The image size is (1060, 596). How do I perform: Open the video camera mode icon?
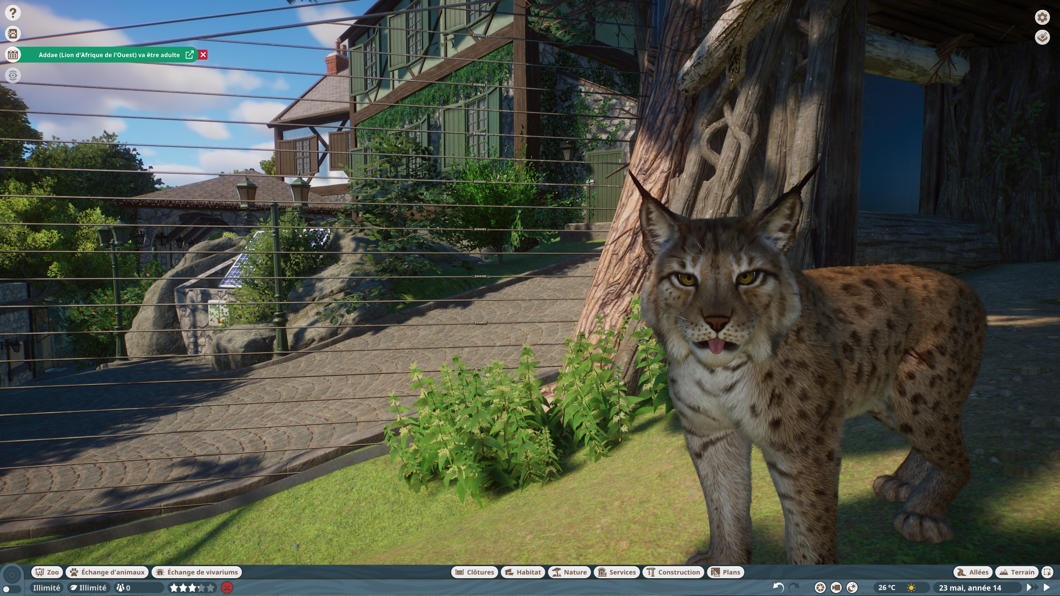[x=836, y=587]
